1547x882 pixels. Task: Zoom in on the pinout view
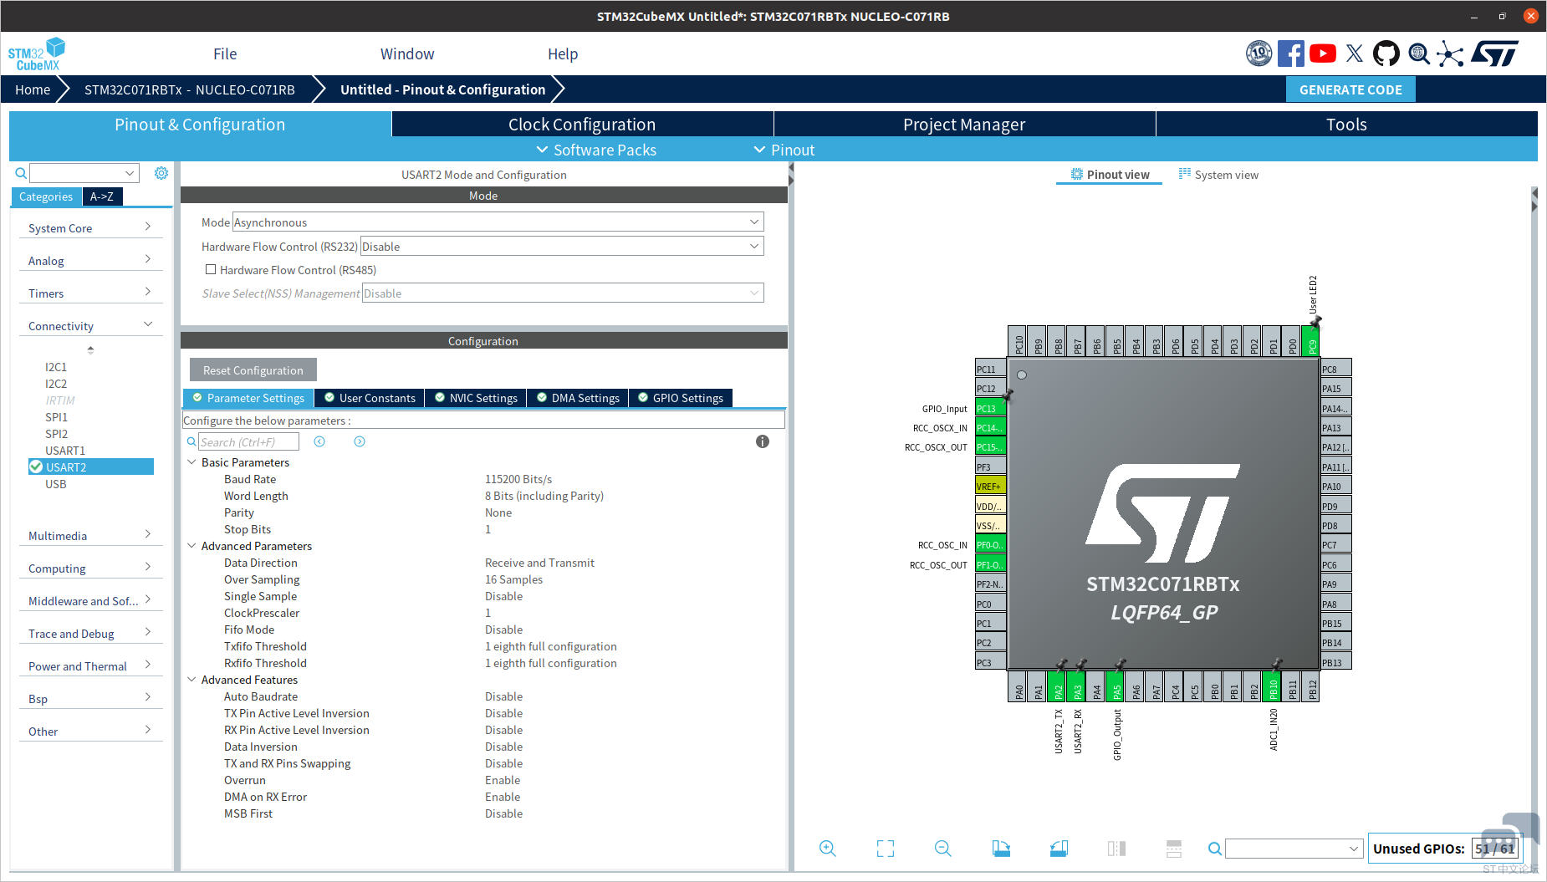click(x=828, y=849)
